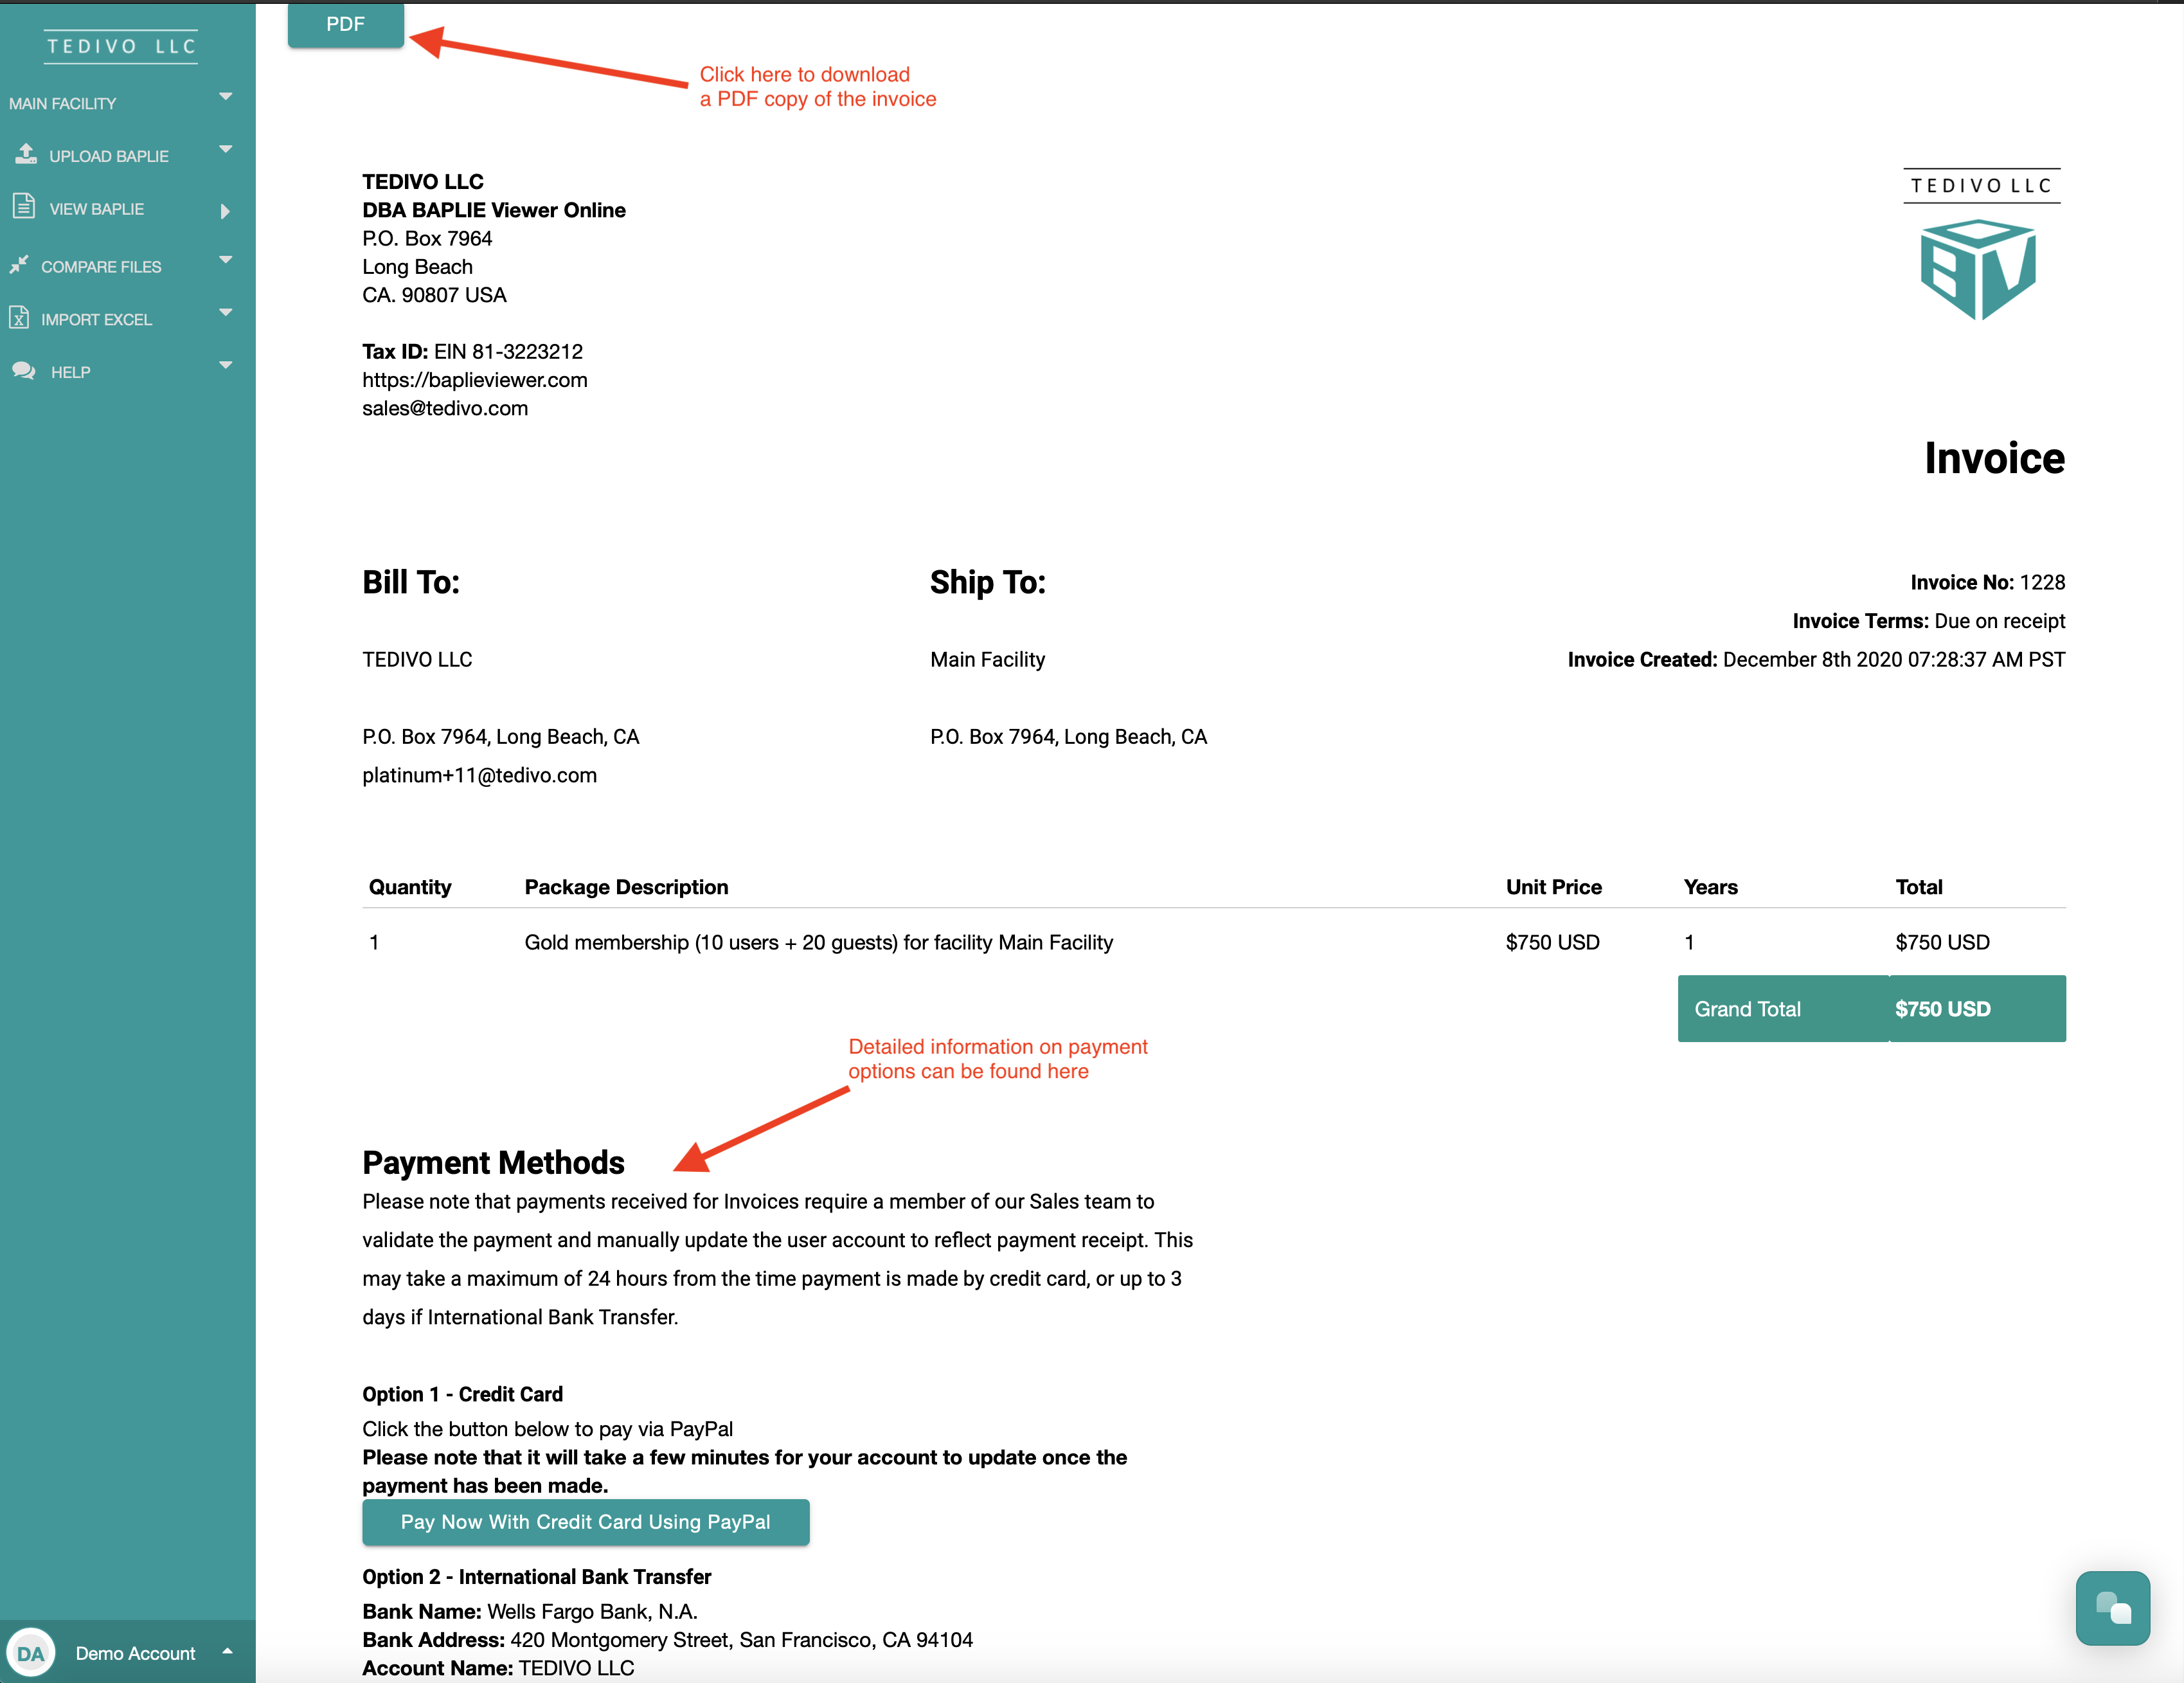
Task: Click the Compare Files arrows icon
Action: point(19,265)
